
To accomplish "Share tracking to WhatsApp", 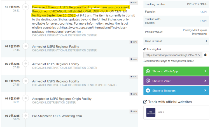I will [176, 71].
